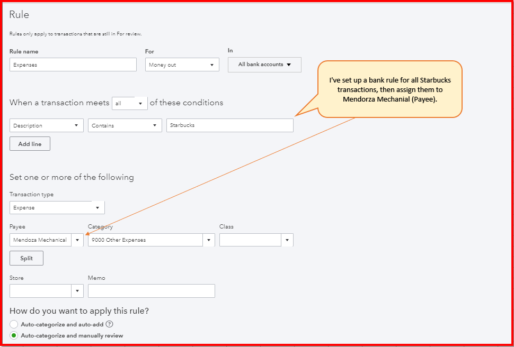Open the Money out dropdown
Image resolution: width=514 pixels, height=347 pixels.
(x=182, y=65)
